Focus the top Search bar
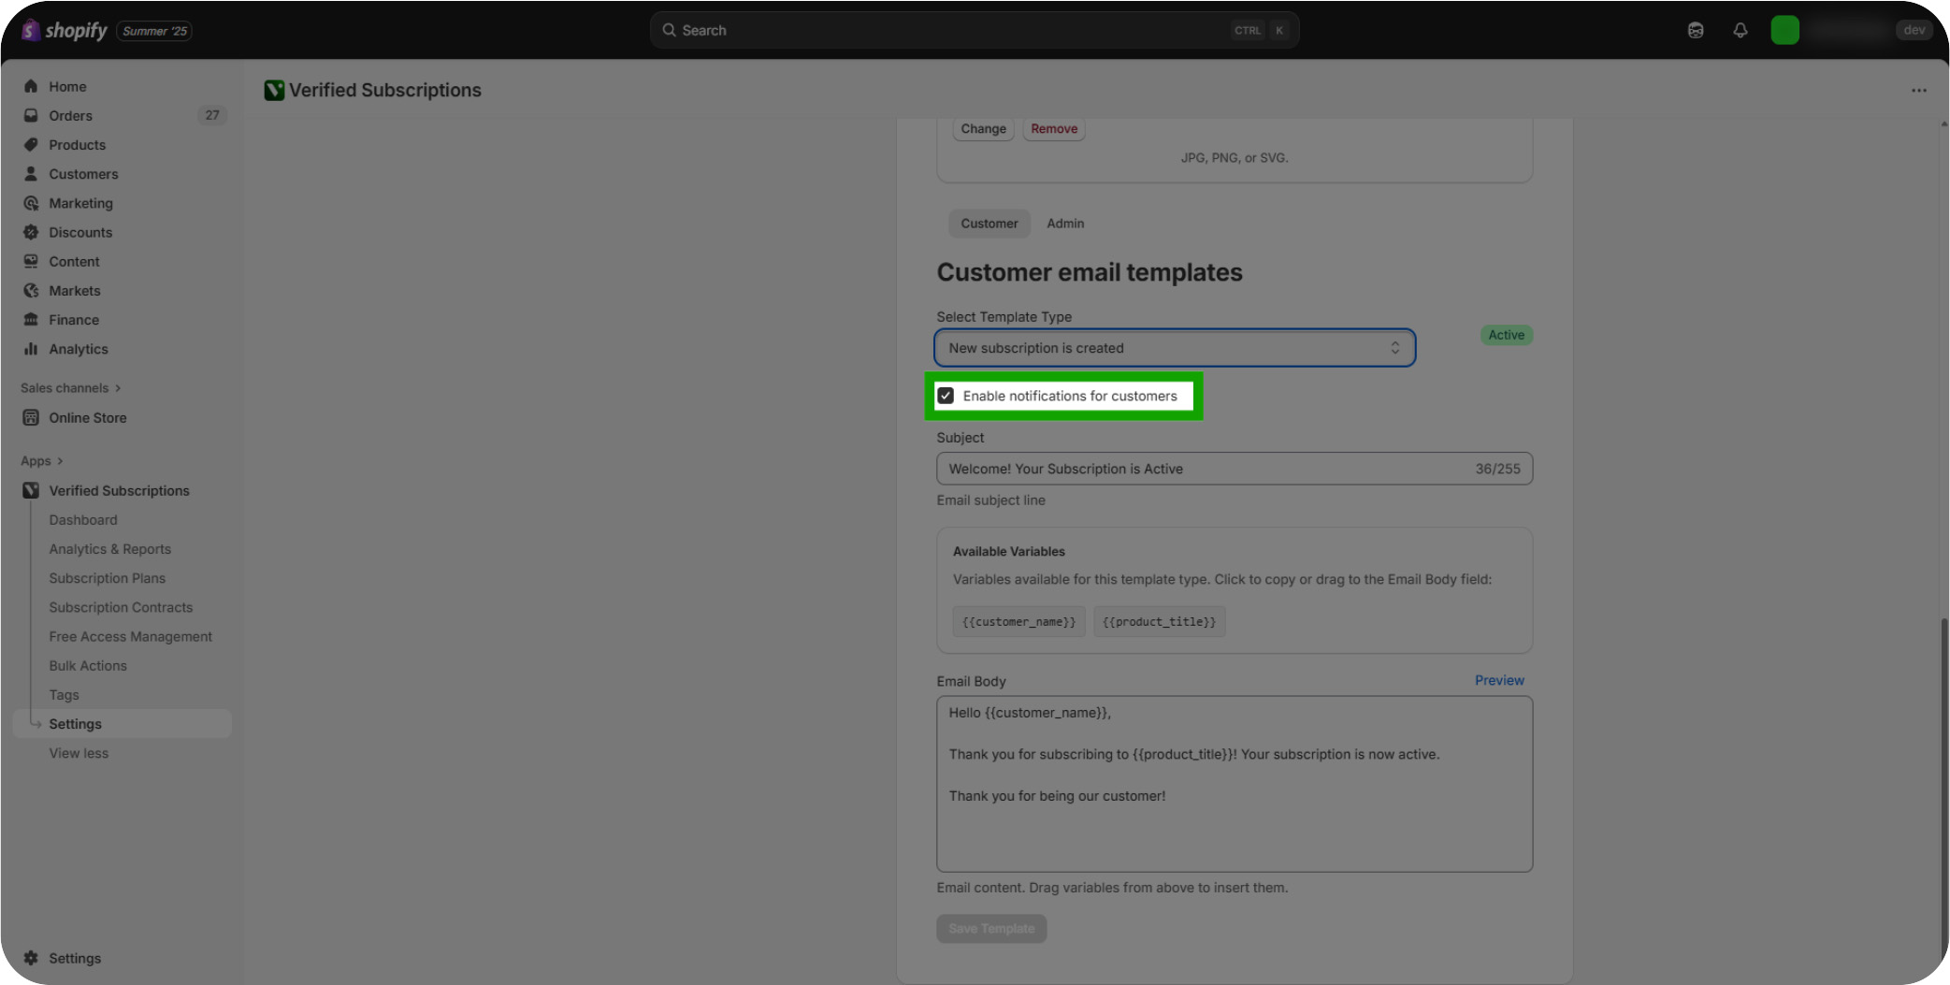 (x=975, y=30)
